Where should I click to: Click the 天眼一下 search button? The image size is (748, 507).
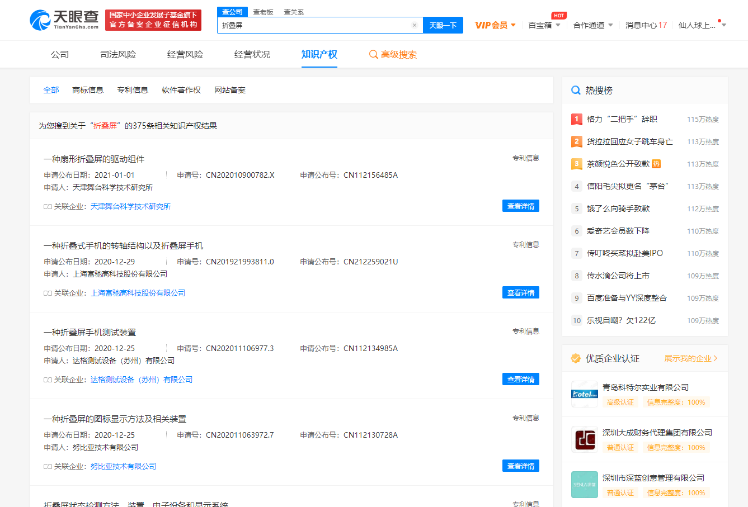tap(443, 25)
